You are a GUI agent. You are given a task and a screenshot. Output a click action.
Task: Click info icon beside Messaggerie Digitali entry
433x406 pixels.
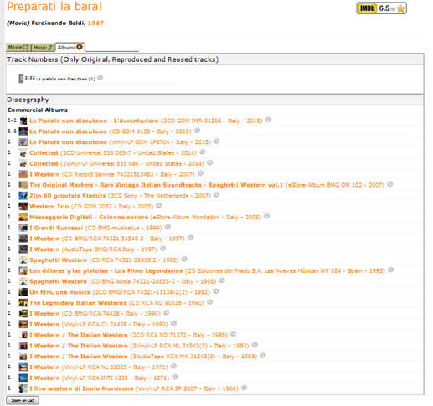tap(267, 216)
